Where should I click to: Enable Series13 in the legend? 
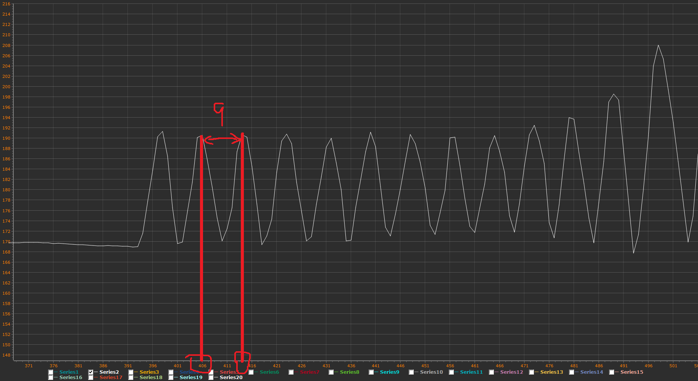(532, 372)
